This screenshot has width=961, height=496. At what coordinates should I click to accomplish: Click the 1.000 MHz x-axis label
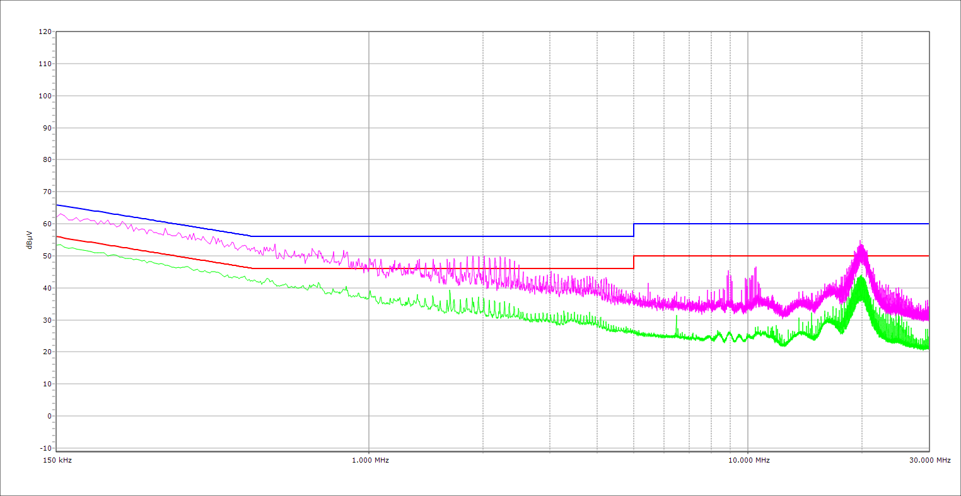[x=370, y=460]
